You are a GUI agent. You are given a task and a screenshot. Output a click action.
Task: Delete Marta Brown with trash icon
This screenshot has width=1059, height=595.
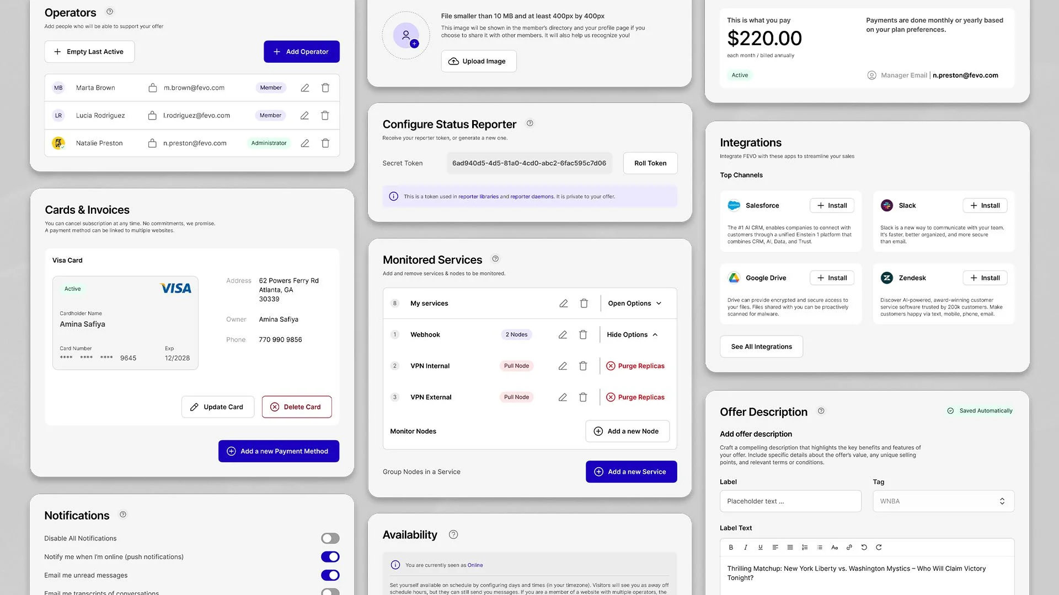point(325,88)
